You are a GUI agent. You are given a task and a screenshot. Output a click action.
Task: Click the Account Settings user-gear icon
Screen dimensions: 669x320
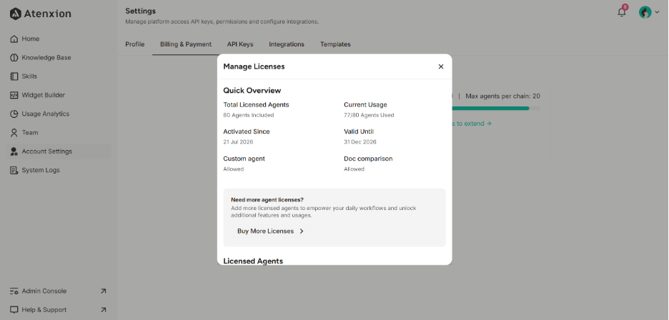coord(14,151)
